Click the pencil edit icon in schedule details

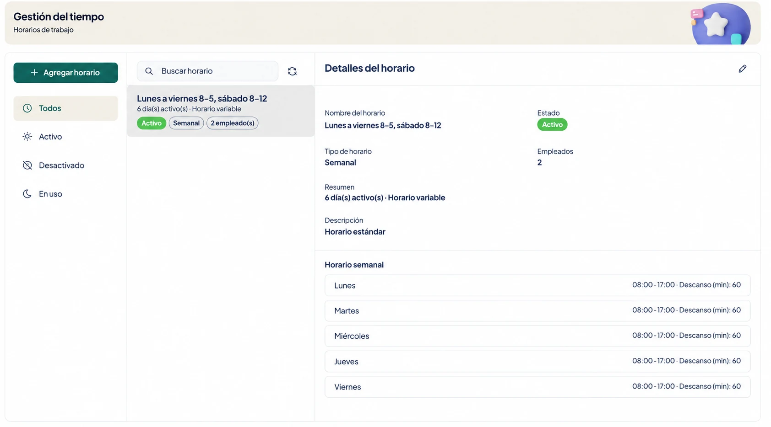pyautogui.click(x=742, y=69)
